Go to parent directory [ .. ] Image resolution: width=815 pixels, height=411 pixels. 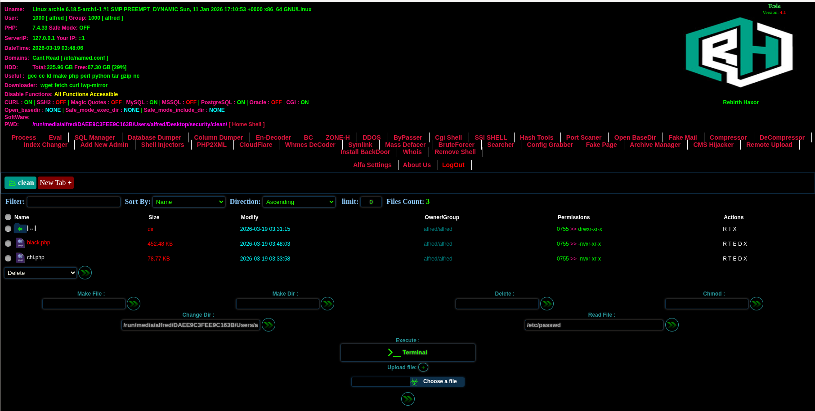31,228
